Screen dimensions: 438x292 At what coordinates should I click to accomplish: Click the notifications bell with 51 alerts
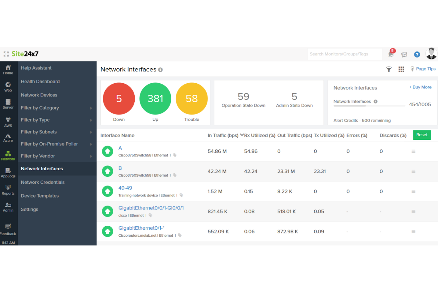(391, 54)
